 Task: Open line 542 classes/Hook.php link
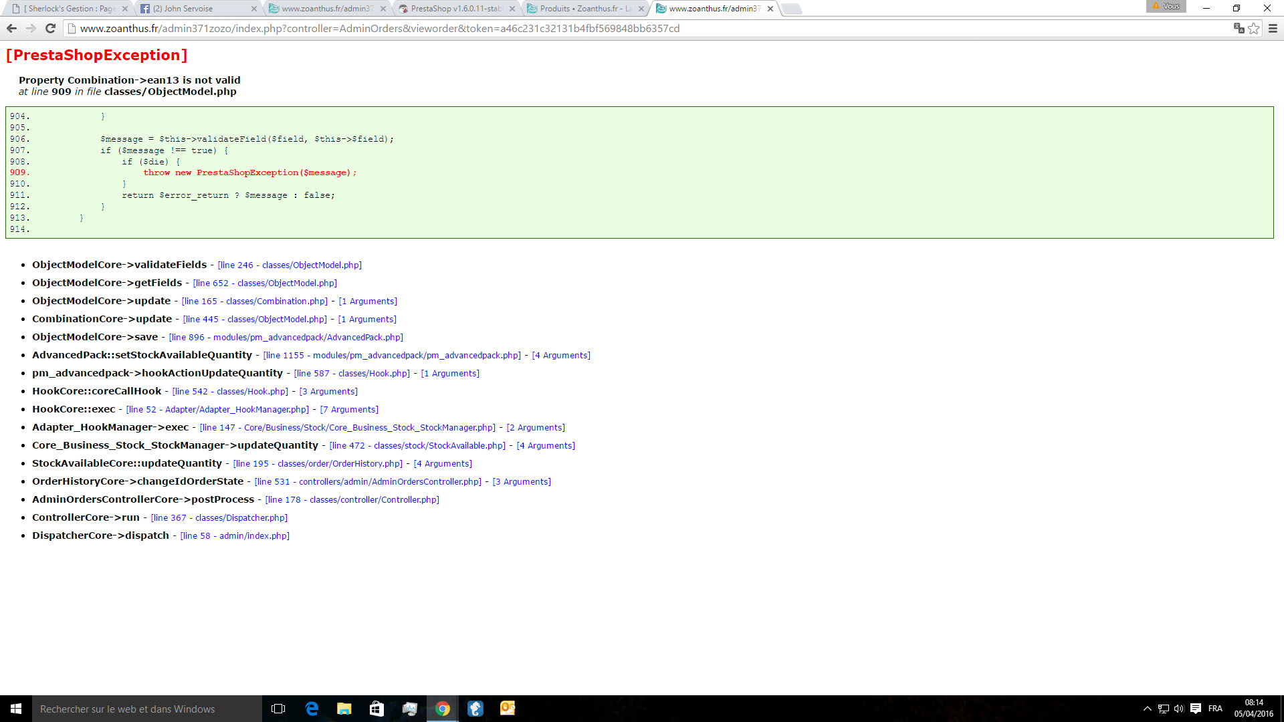(x=230, y=392)
